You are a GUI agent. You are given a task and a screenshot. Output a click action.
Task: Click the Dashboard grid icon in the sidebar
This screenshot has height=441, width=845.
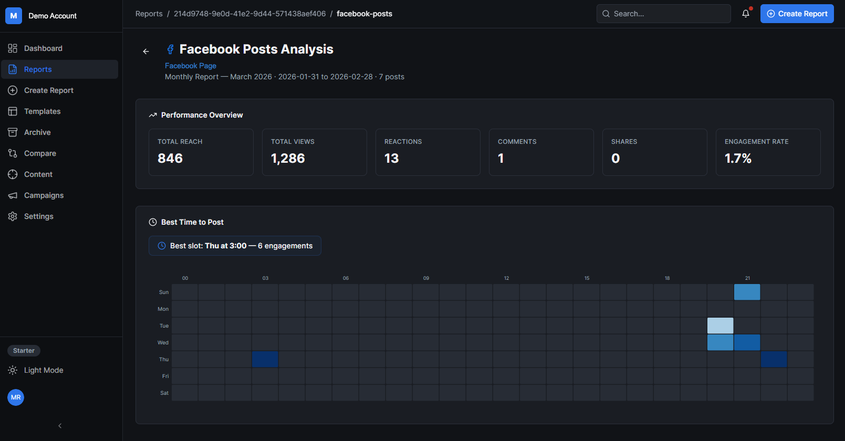pyautogui.click(x=13, y=48)
